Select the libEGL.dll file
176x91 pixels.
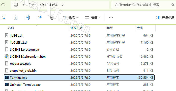click(x=16, y=36)
